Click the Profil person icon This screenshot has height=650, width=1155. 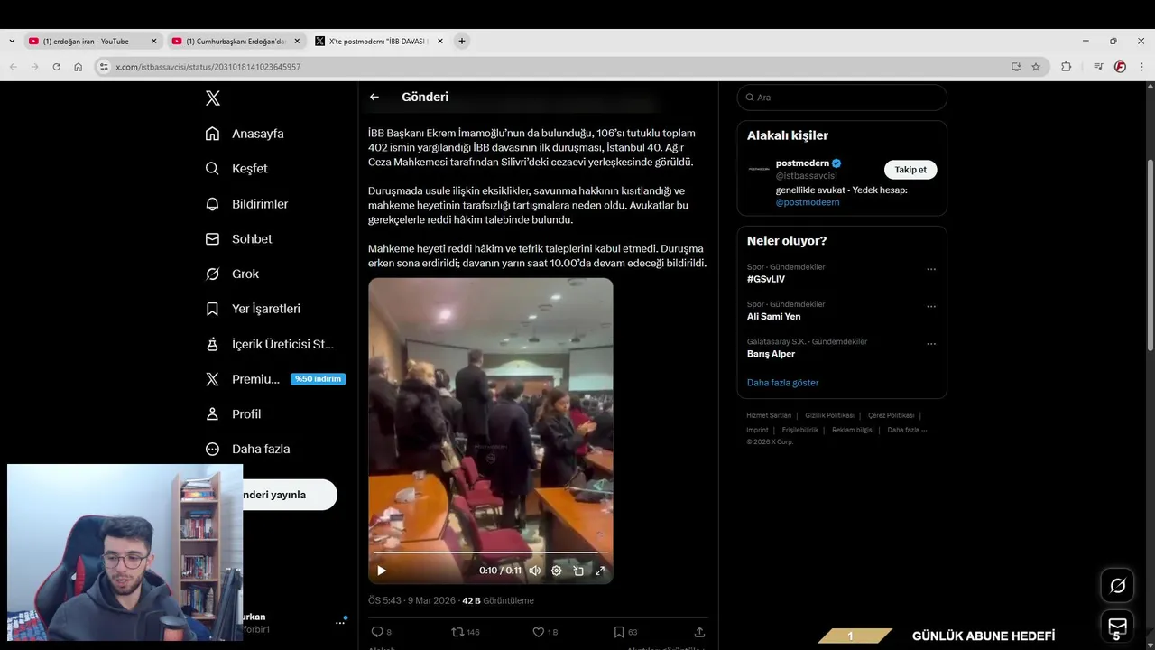pos(212,413)
